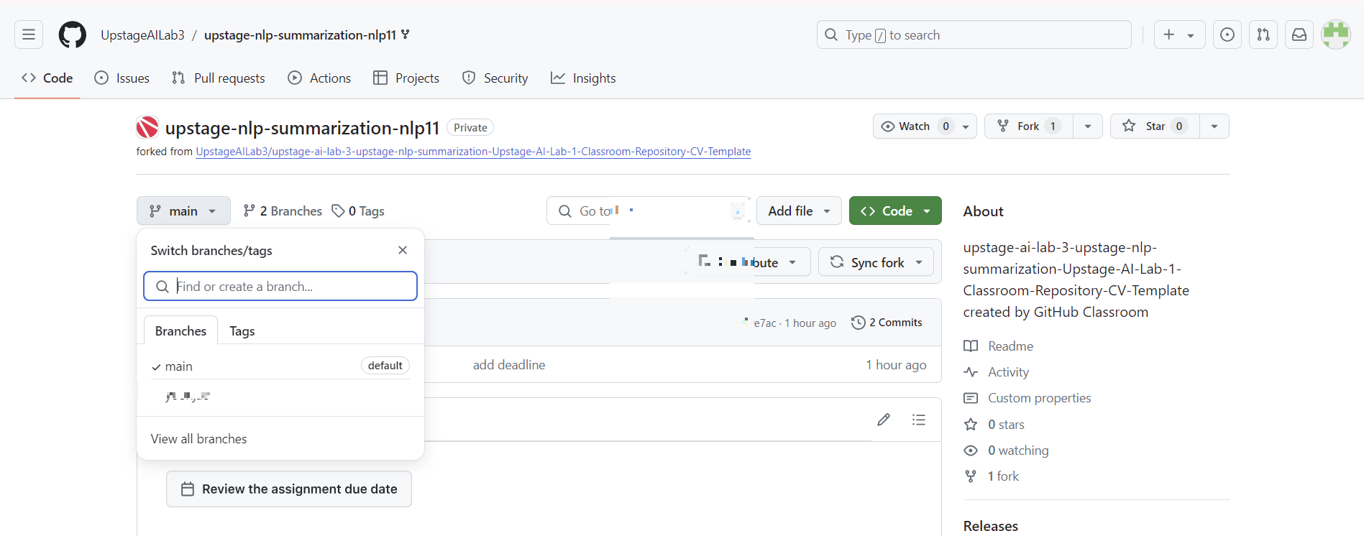Screen dimensions: 1364x536
Task: Expand the Contribute dropdown
Action: 748,262
